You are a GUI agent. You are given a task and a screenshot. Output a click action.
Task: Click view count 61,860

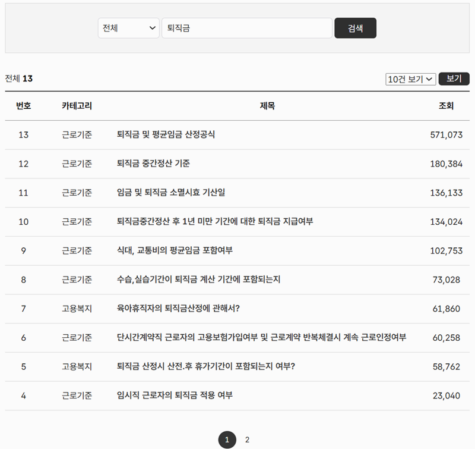tap(446, 309)
